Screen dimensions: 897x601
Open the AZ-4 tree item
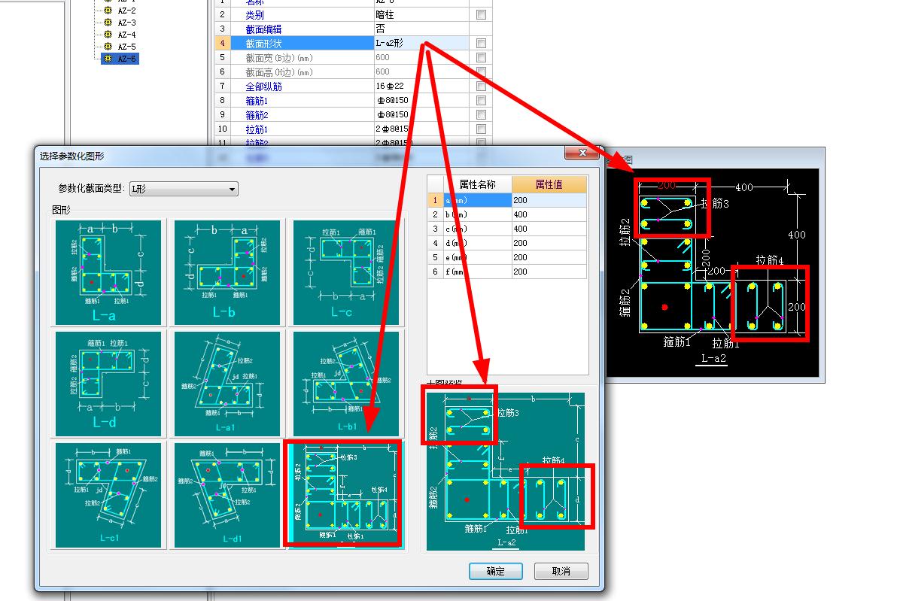pyautogui.click(x=126, y=35)
